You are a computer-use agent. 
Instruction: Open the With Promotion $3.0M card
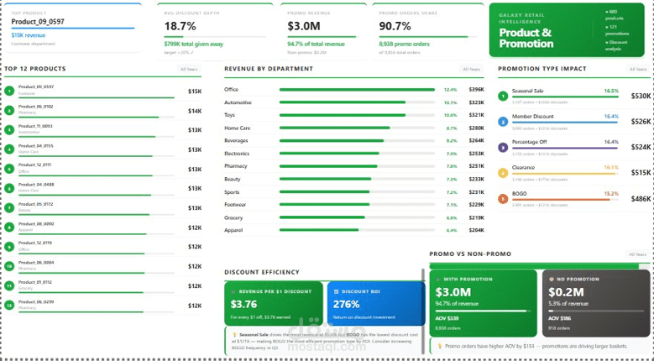click(484, 303)
